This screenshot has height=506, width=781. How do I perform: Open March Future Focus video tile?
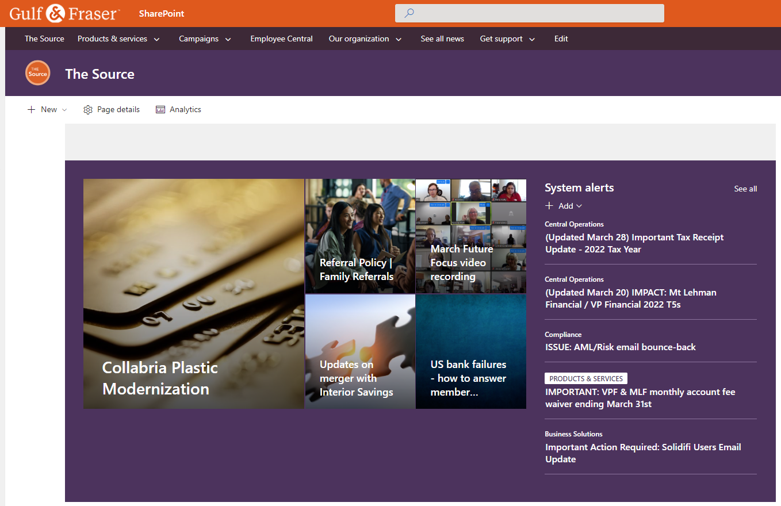471,236
